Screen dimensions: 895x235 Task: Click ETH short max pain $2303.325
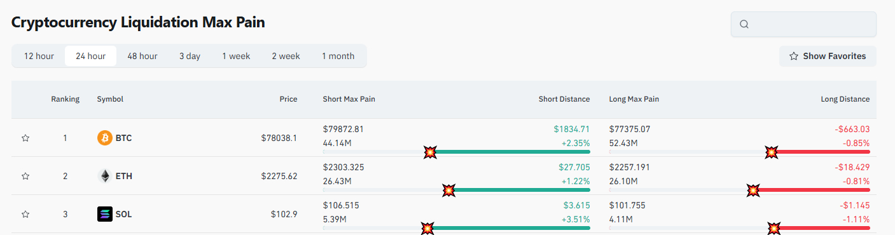point(343,167)
